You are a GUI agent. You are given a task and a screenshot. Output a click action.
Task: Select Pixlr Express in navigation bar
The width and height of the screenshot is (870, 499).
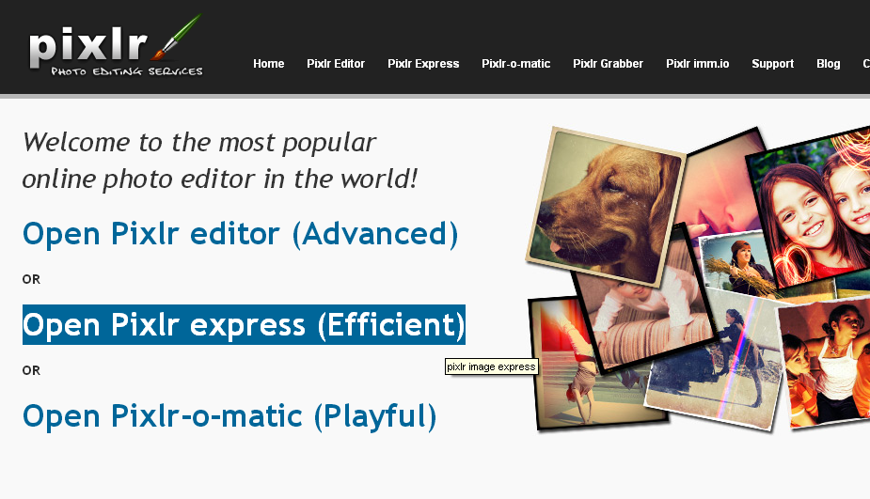click(x=423, y=64)
